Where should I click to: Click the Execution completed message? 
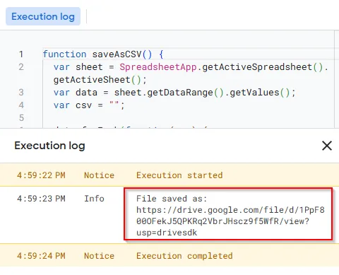tap(184, 256)
